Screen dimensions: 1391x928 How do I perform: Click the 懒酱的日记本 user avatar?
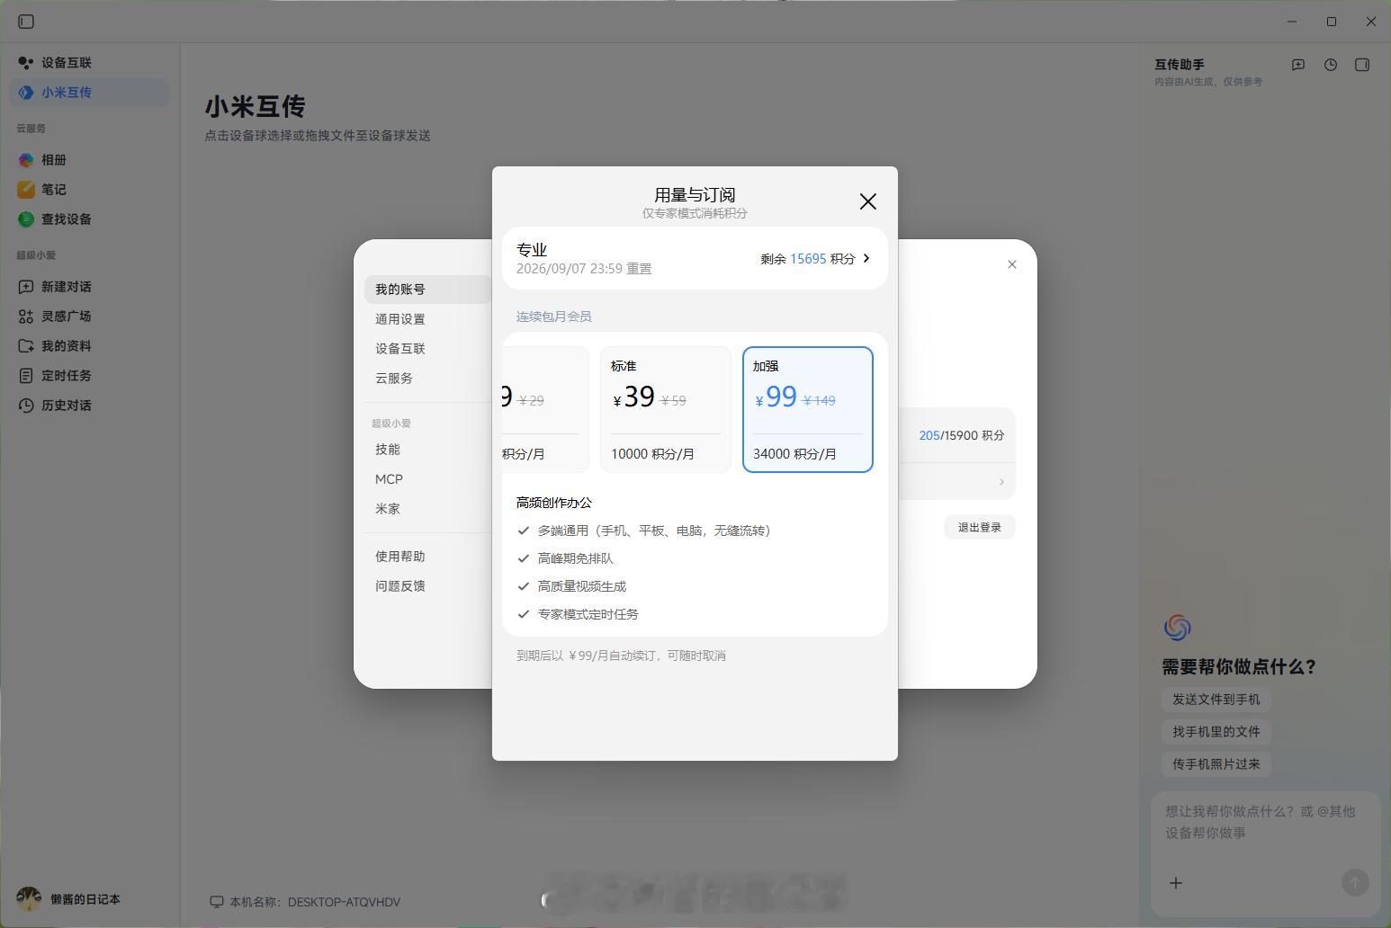click(x=29, y=899)
